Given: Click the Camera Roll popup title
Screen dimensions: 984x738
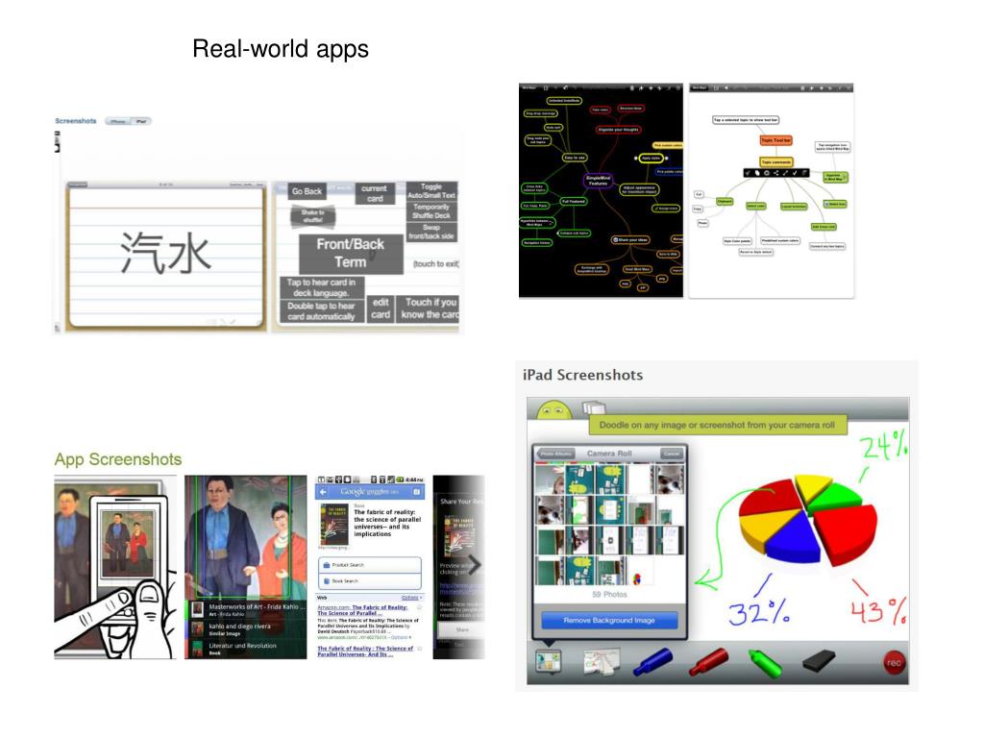Looking at the screenshot, I should point(609,454).
